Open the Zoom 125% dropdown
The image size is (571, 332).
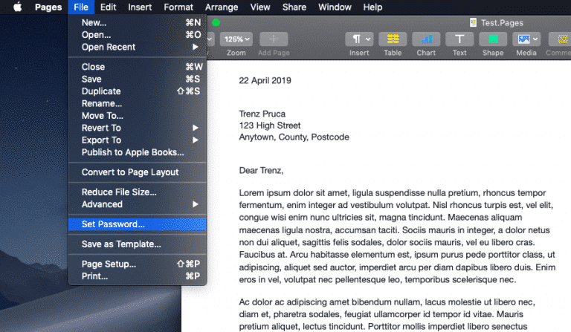coord(236,39)
